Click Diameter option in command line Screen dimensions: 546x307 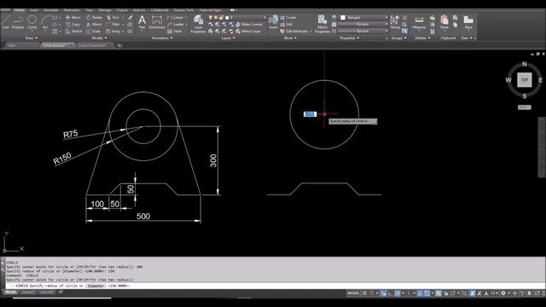pyautogui.click(x=96, y=286)
